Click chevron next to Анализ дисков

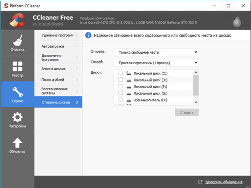coord(77,69)
